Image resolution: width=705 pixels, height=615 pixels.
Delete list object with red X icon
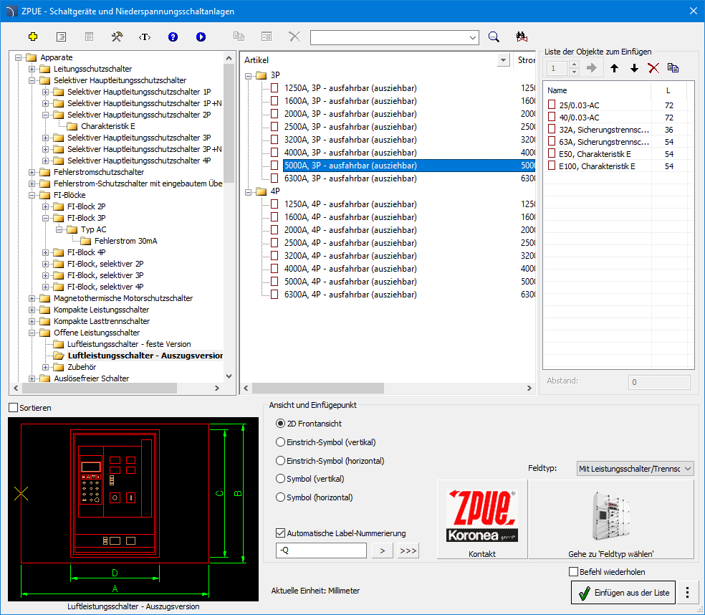pyautogui.click(x=653, y=68)
